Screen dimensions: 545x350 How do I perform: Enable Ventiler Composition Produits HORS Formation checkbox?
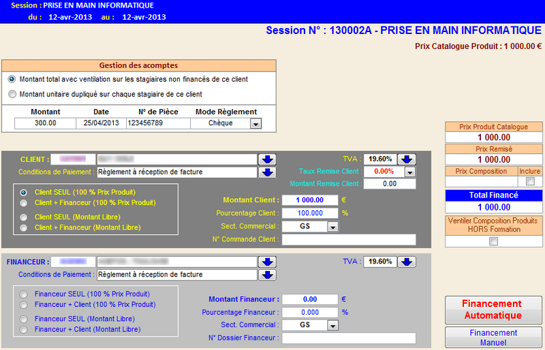pyautogui.click(x=493, y=241)
